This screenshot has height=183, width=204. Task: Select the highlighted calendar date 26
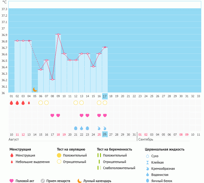click(105, 134)
